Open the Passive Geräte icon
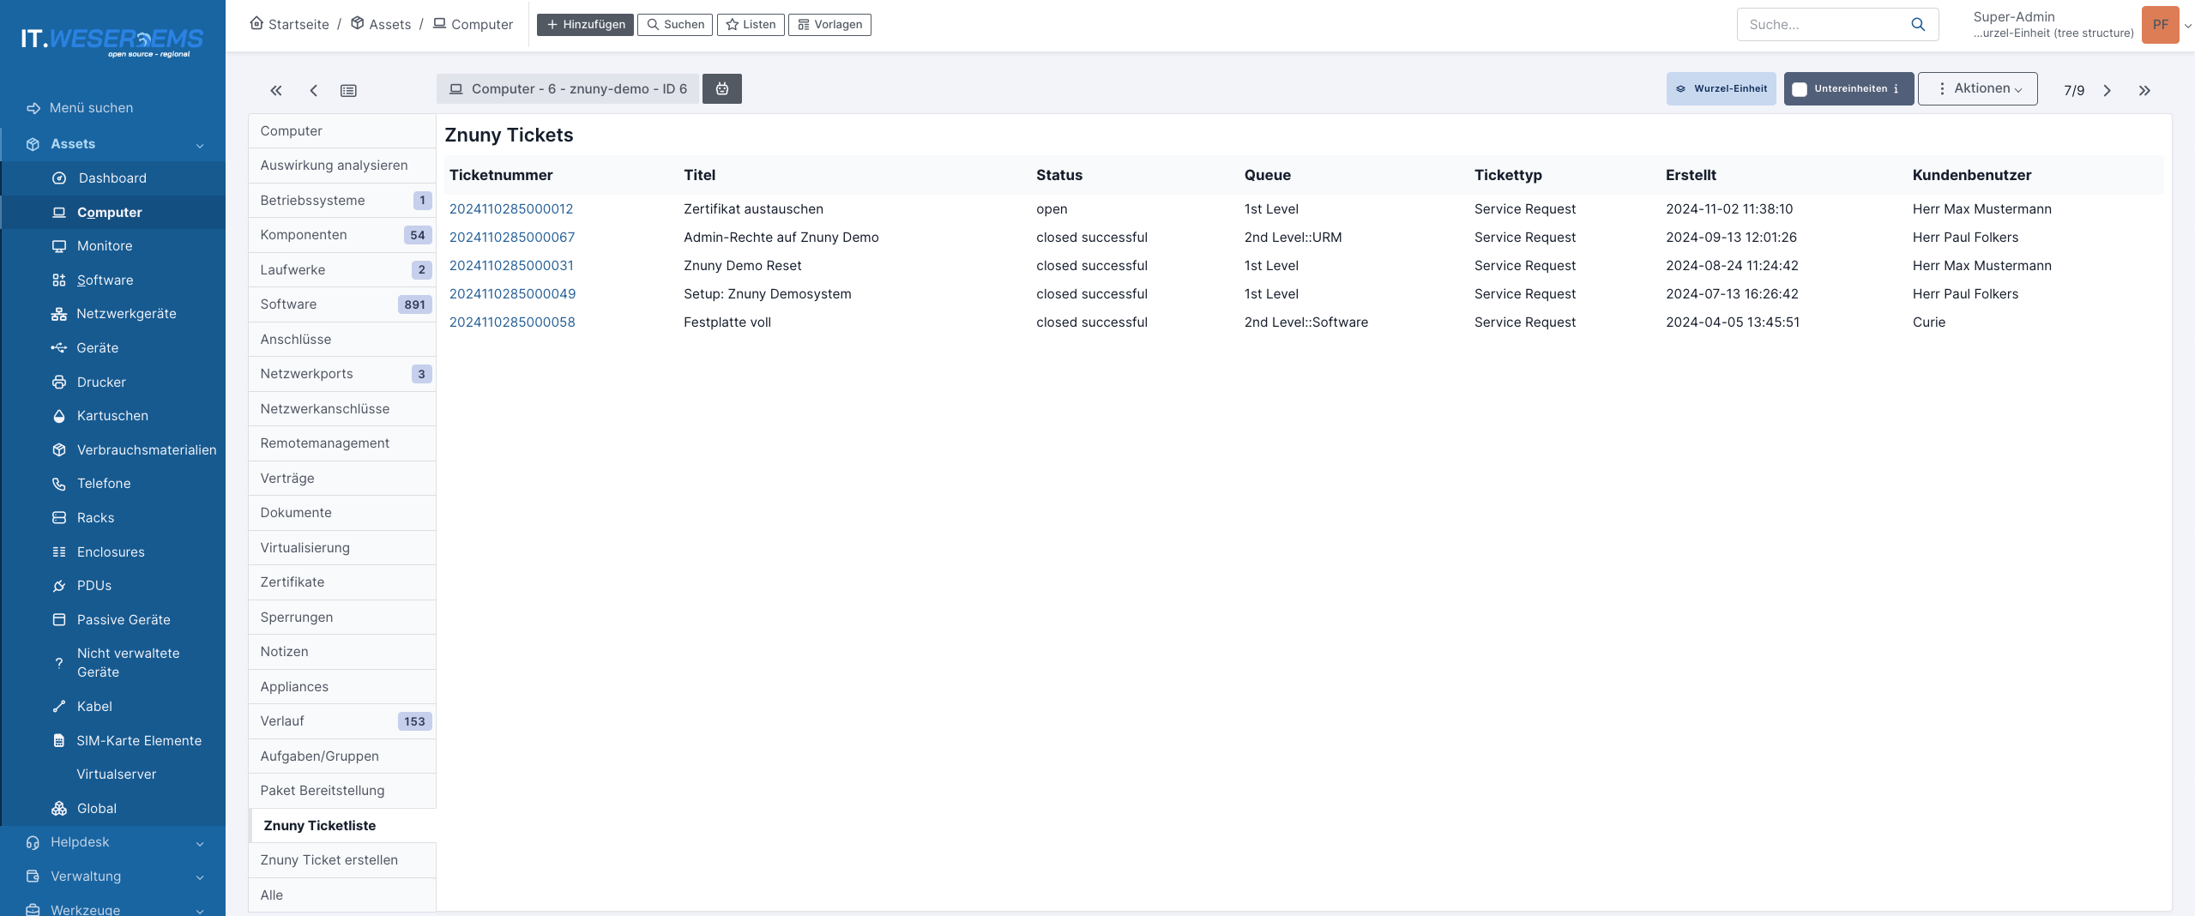 59,620
